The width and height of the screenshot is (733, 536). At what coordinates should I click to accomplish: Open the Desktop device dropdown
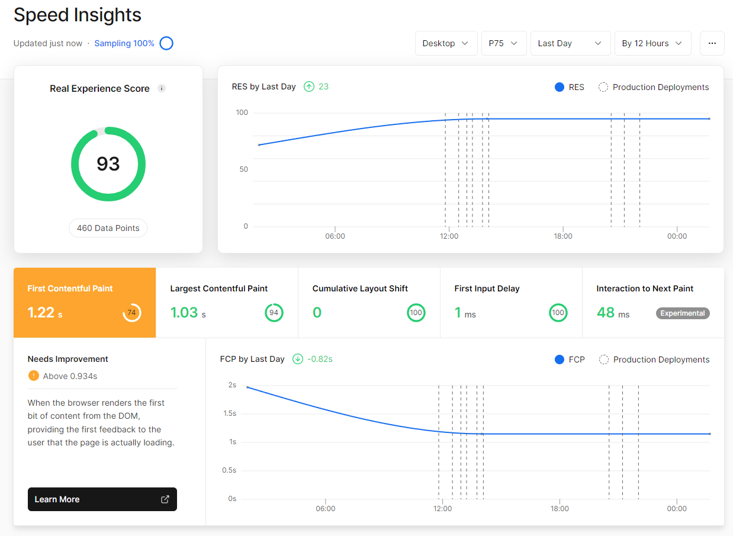(446, 43)
